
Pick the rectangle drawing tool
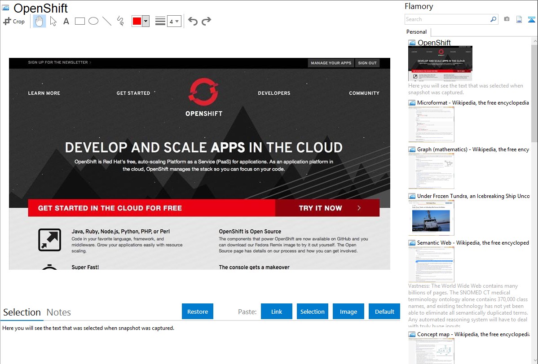pos(80,21)
